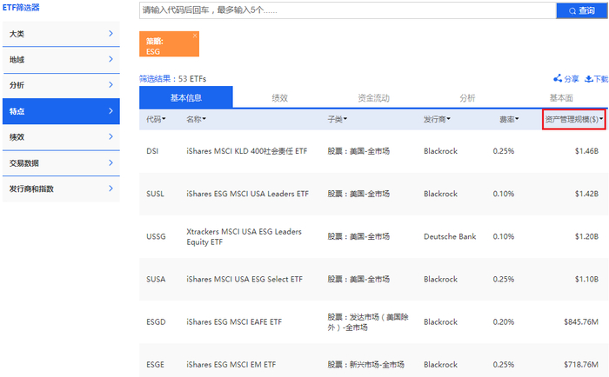Expand the 绩效 sidebar filter

click(x=61, y=137)
